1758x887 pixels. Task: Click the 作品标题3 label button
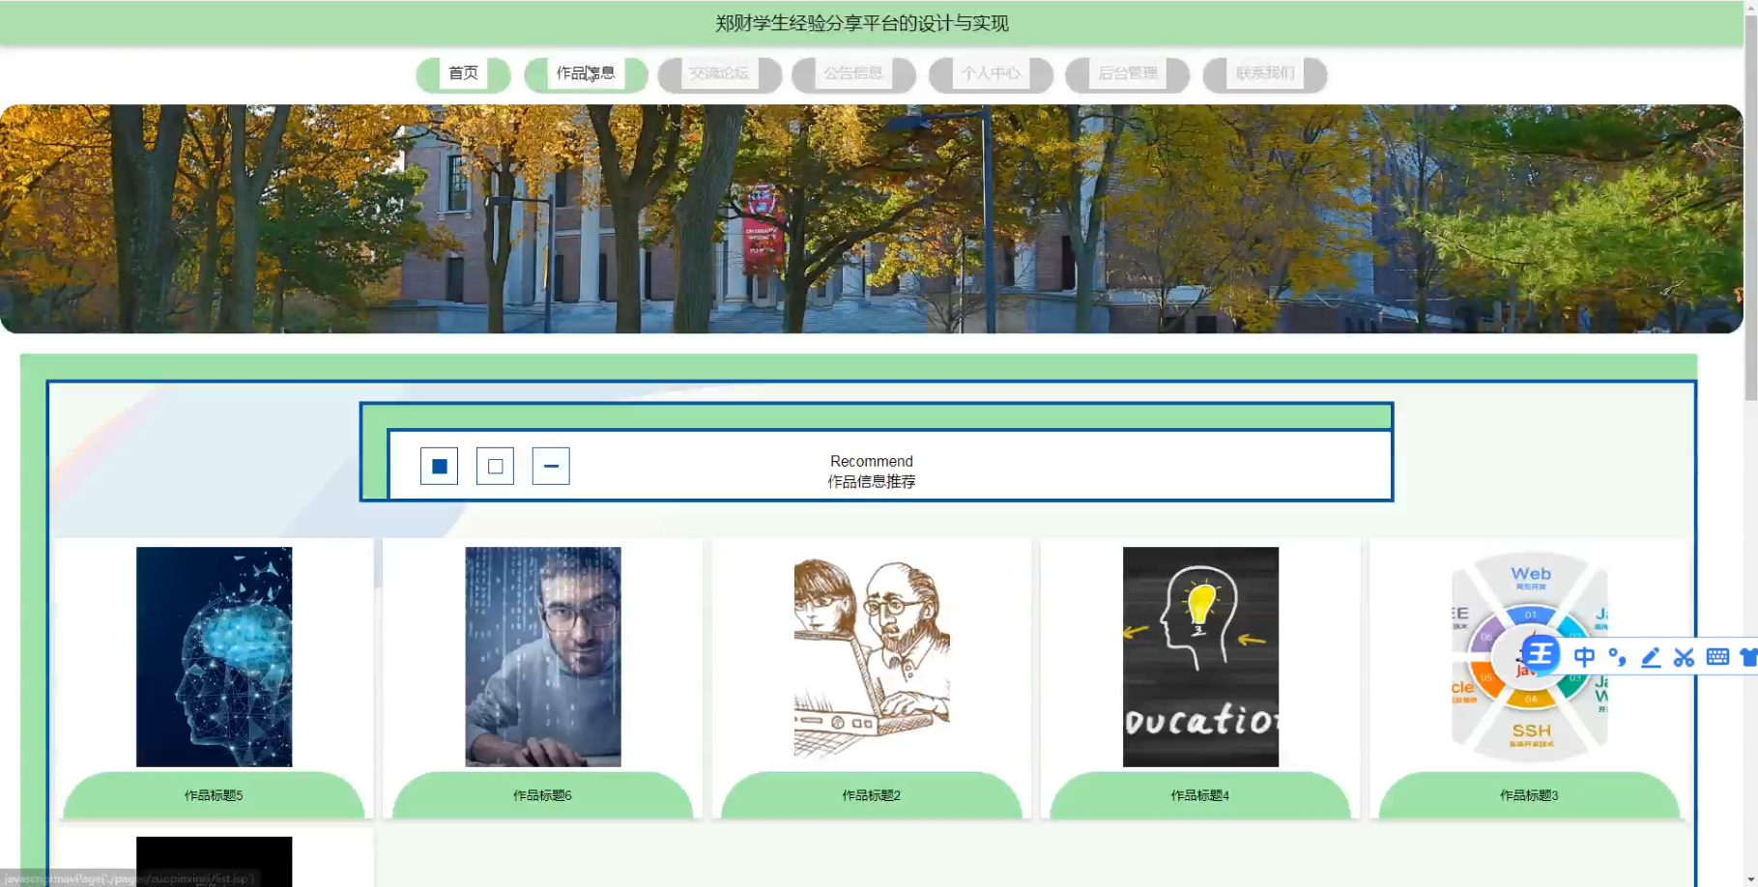pos(1529,795)
